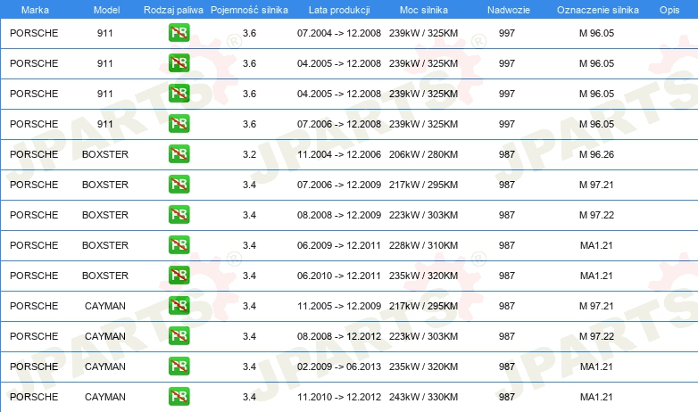Click unleaded fuel icon in 911 07.2006 row
Screen dimensions: 698x412
click(179, 123)
